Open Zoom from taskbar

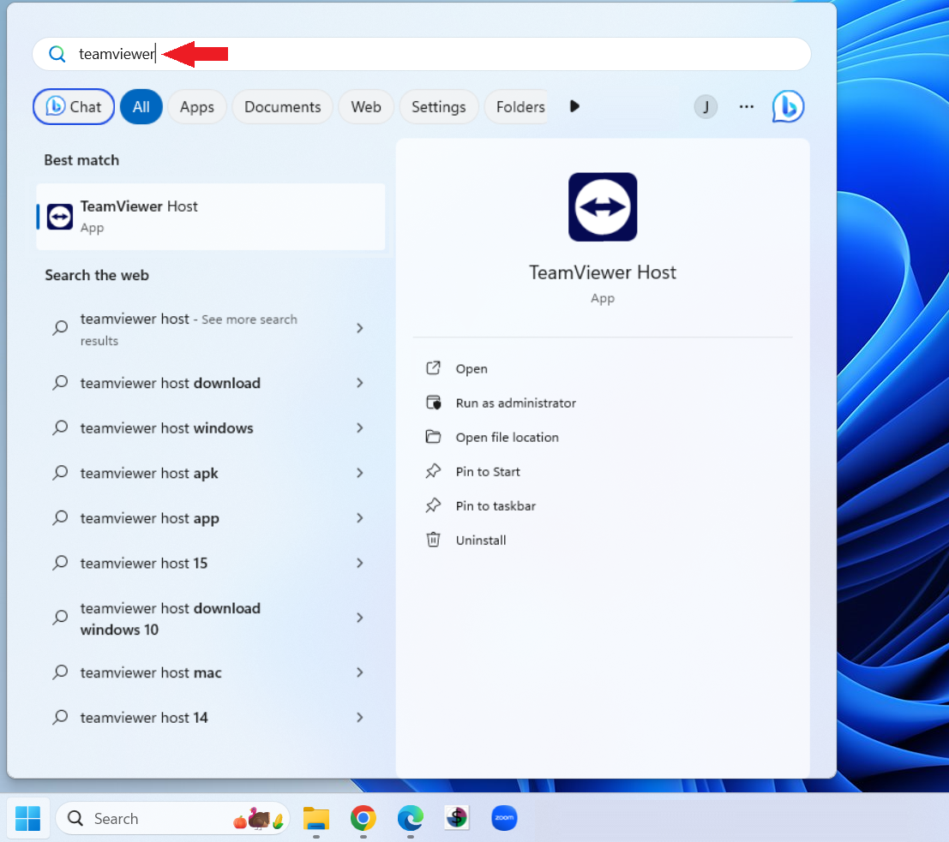pos(504,818)
